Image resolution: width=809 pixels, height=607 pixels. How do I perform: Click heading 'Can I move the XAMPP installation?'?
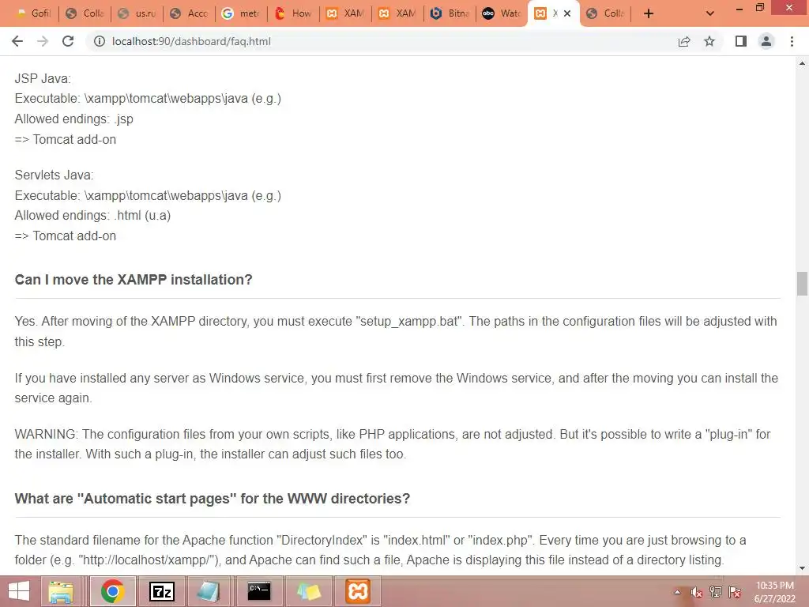(x=133, y=280)
